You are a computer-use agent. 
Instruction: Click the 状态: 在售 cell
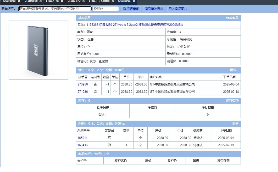coord(121,39)
